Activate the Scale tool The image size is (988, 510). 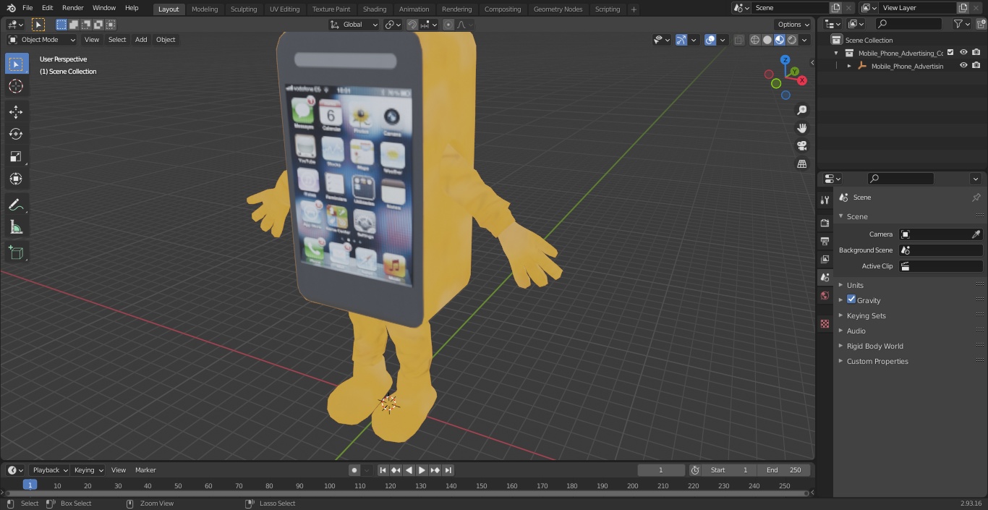[x=16, y=156]
